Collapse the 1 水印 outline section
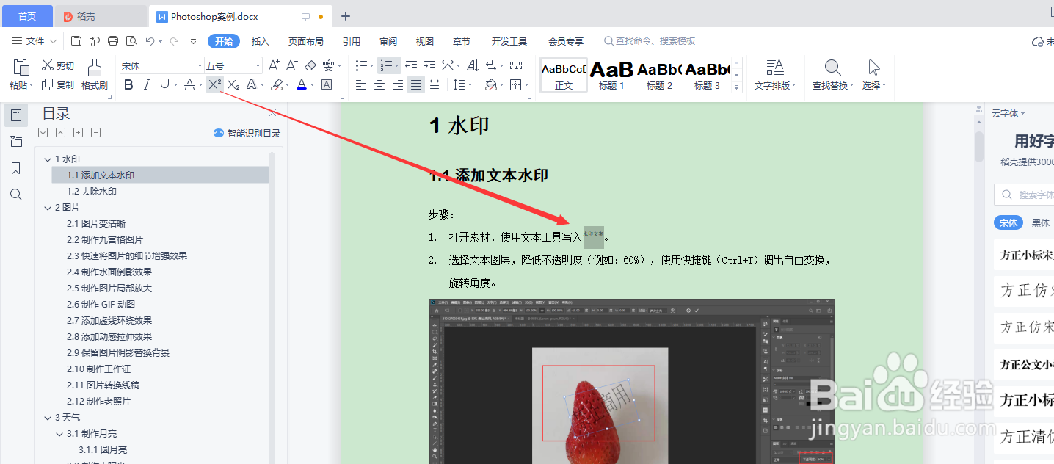The image size is (1054, 464). click(x=47, y=159)
